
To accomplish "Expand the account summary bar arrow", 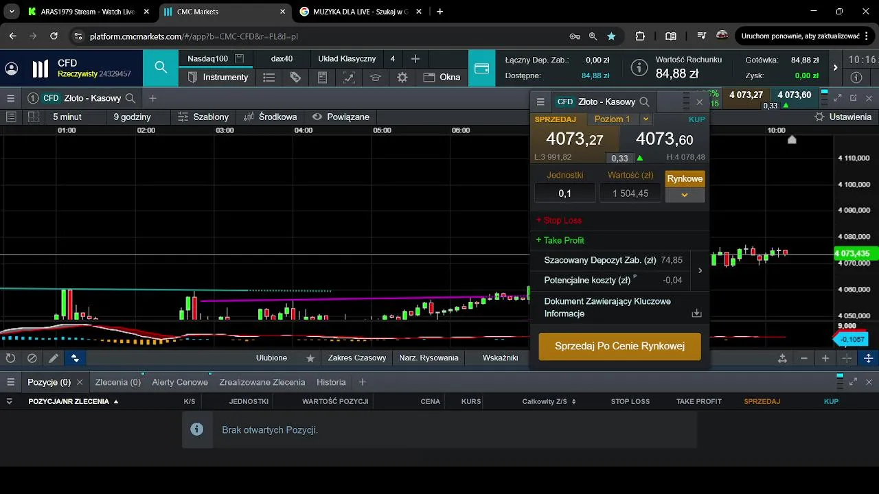I will pyautogui.click(x=835, y=67).
